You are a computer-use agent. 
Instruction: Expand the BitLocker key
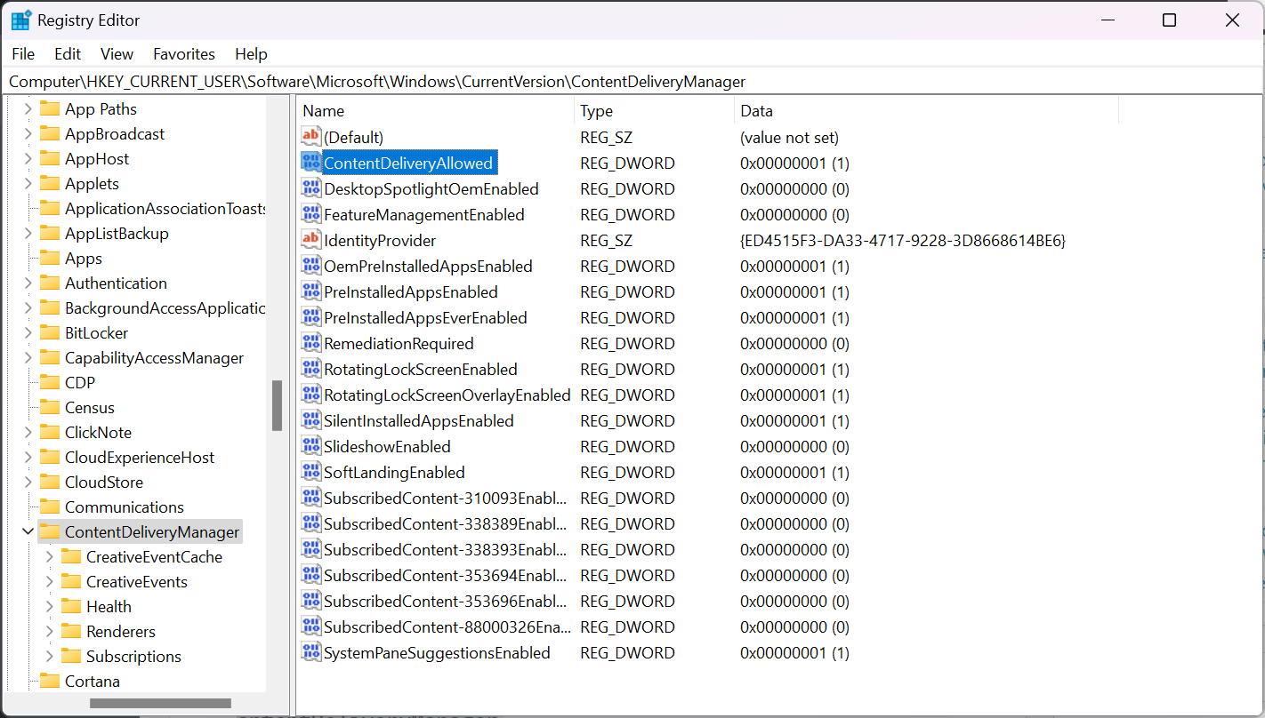click(28, 332)
